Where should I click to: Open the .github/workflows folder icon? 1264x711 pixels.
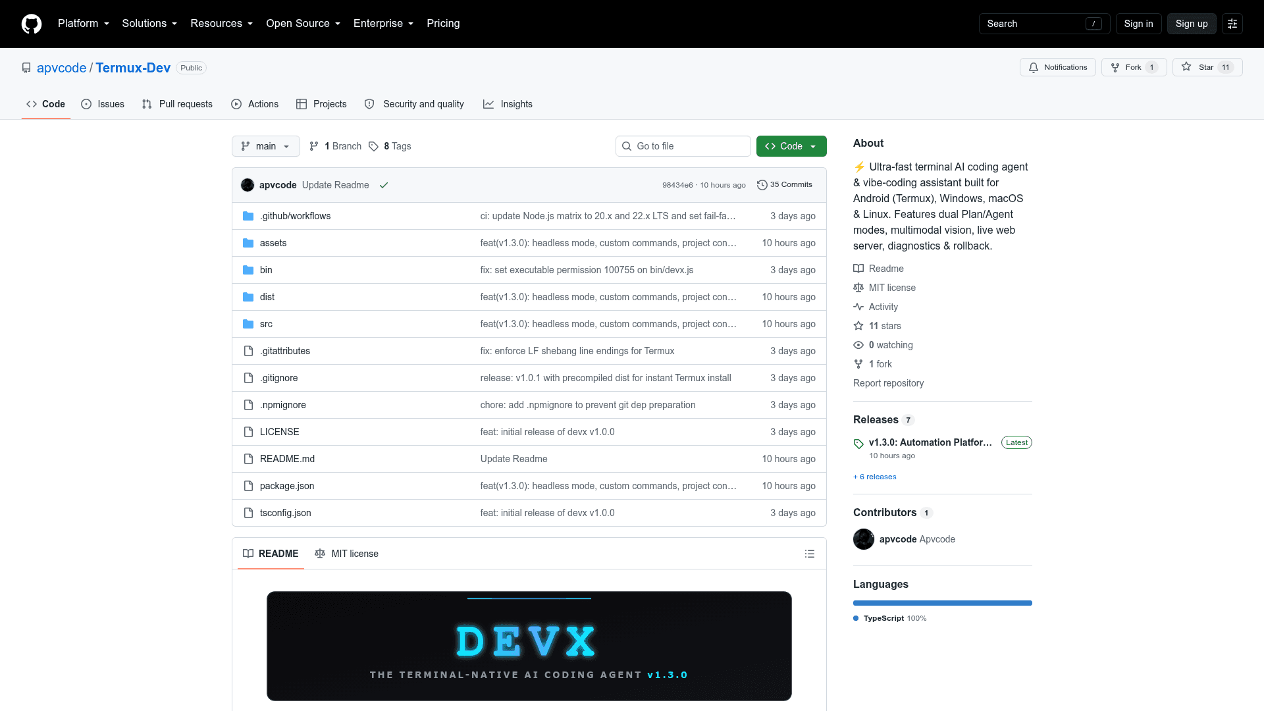(x=248, y=216)
